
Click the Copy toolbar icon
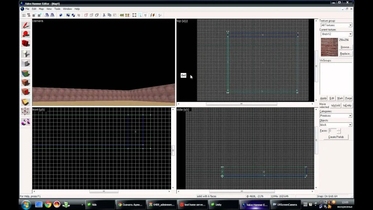click(109, 15)
